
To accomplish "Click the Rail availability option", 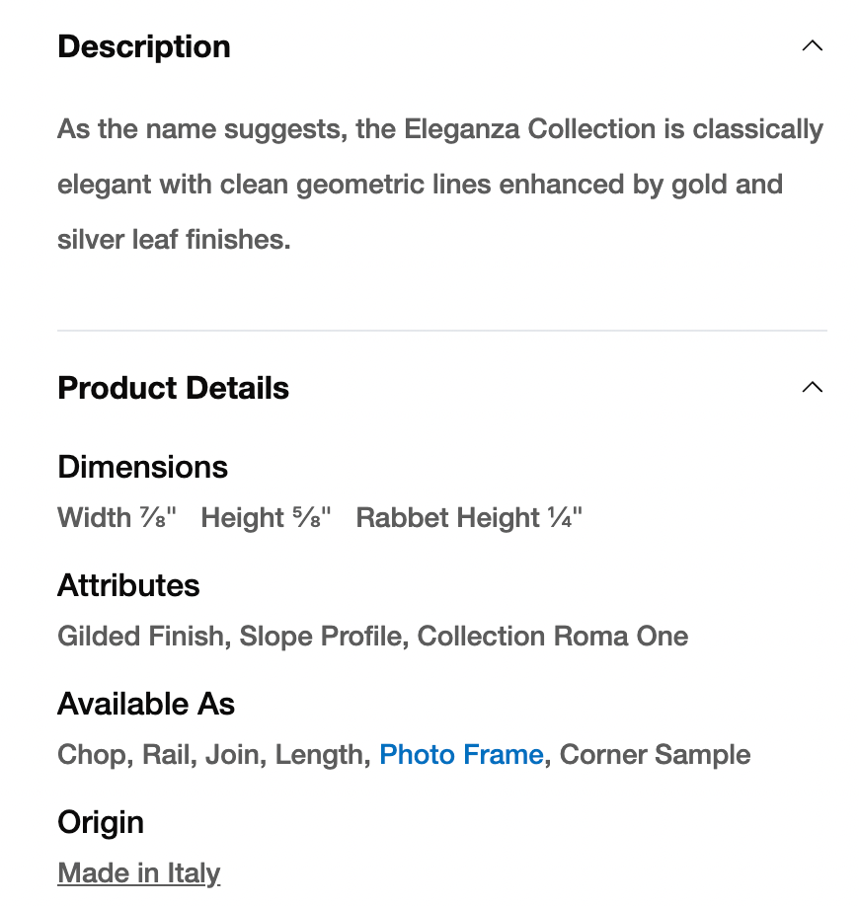I will tap(165, 755).
